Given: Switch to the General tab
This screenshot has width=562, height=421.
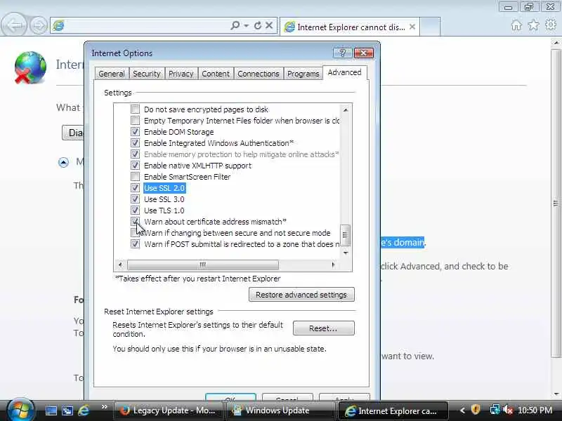Looking at the screenshot, I should [112, 74].
